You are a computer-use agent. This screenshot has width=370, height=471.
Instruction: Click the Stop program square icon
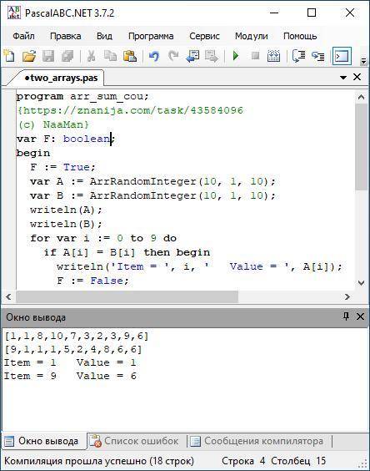[255, 56]
